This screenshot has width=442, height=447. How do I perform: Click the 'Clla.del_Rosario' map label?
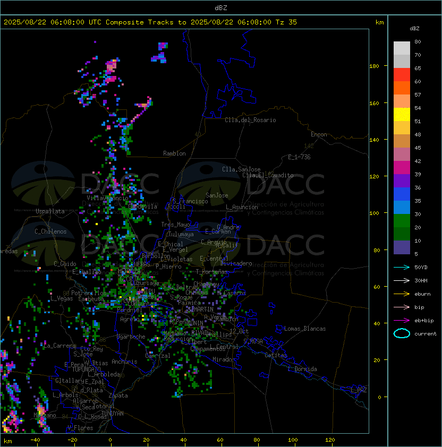(250, 120)
